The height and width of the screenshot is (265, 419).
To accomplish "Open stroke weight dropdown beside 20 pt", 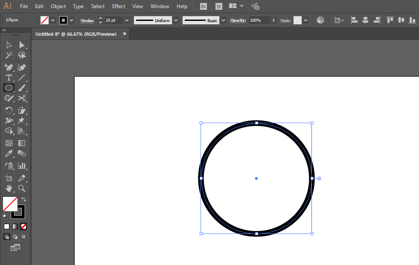I will click(x=127, y=20).
